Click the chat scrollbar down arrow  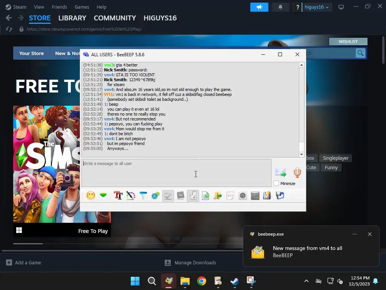tap(302, 154)
